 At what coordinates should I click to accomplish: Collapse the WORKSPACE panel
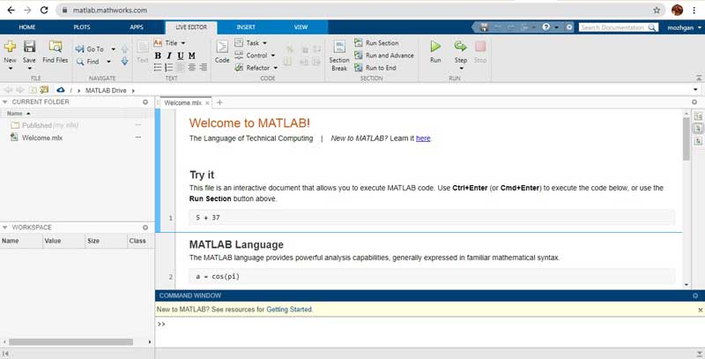(x=5, y=228)
